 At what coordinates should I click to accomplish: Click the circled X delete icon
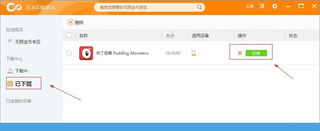[x=71, y=22]
